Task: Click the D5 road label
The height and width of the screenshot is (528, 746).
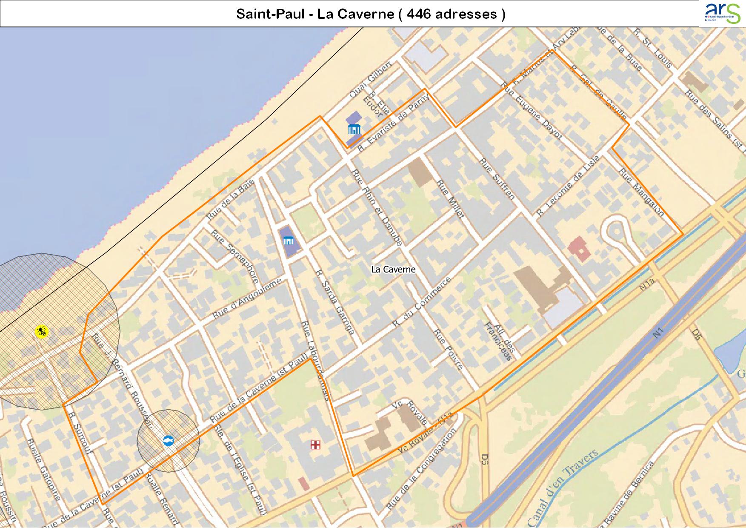Action: pos(696,334)
